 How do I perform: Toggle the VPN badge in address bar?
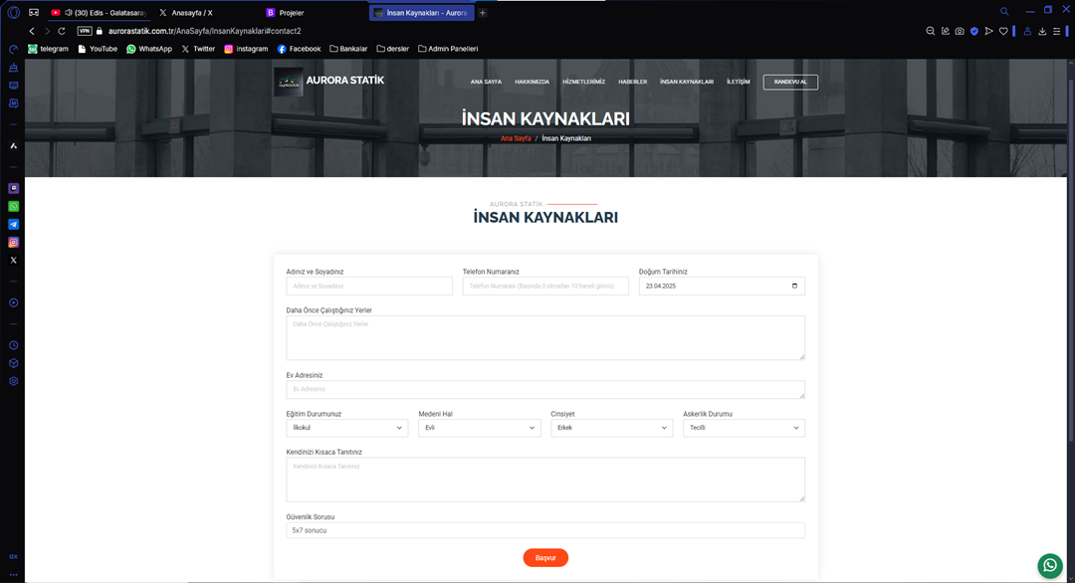pos(85,31)
